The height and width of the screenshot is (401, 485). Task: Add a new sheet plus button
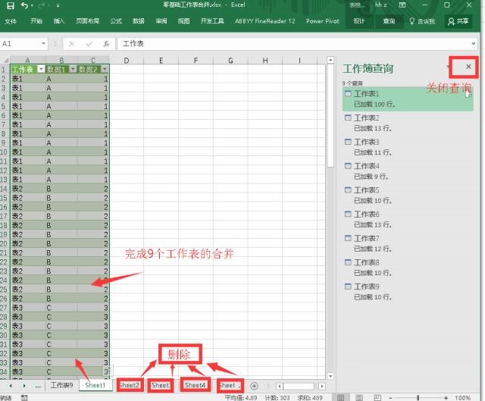click(x=255, y=386)
